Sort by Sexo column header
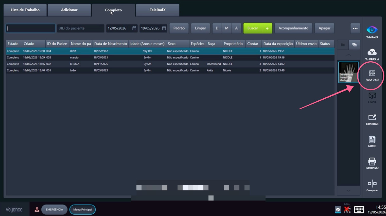The width and height of the screenshot is (386, 216). pyautogui.click(x=178, y=44)
